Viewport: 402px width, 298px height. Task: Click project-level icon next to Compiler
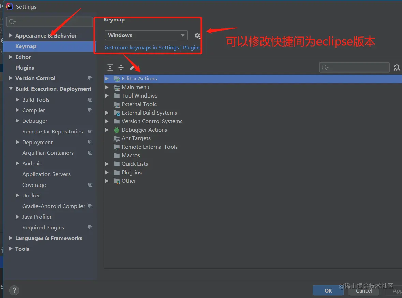[90, 110]
